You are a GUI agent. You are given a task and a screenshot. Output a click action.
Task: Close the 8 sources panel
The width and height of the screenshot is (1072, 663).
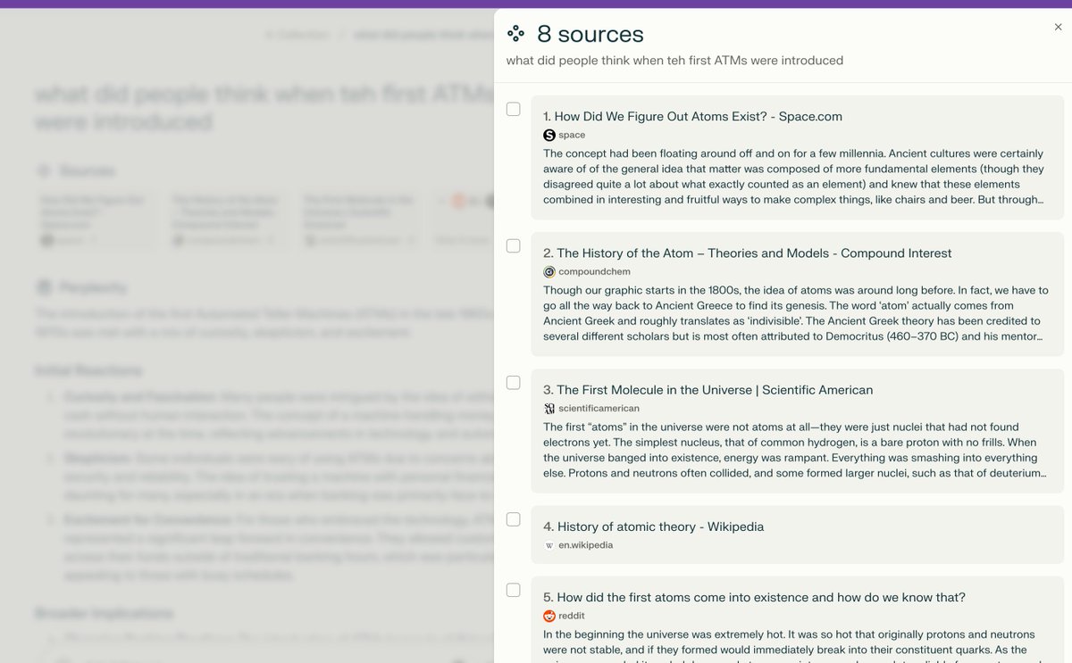(1059, 28)
